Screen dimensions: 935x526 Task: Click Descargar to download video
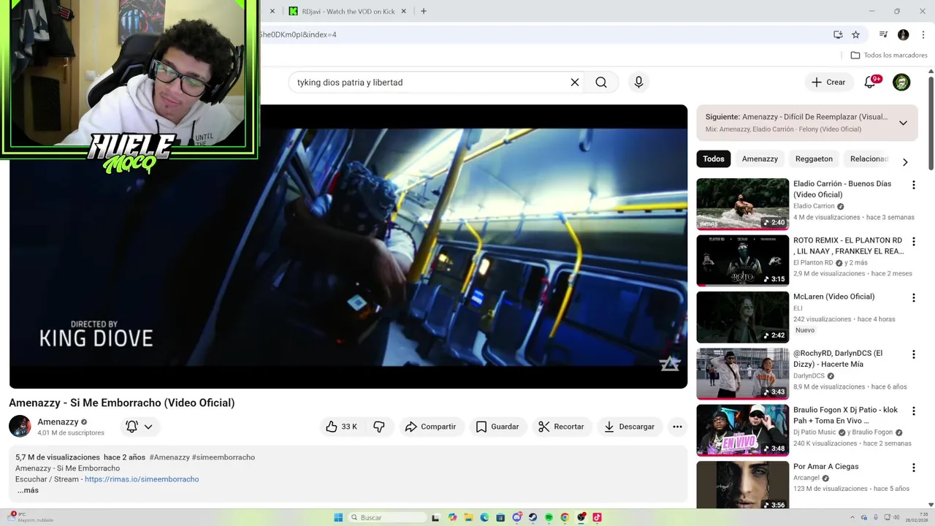[x=630, y=427]
